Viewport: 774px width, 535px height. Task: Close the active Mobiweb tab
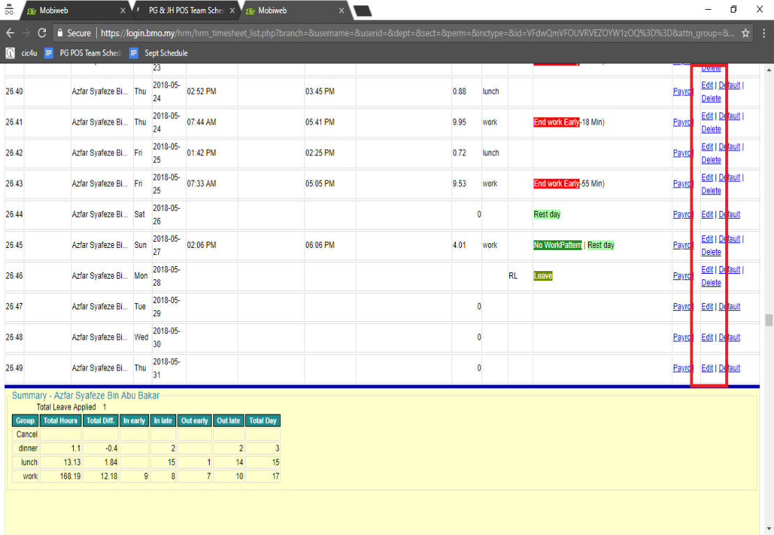[x=341, y=10]
